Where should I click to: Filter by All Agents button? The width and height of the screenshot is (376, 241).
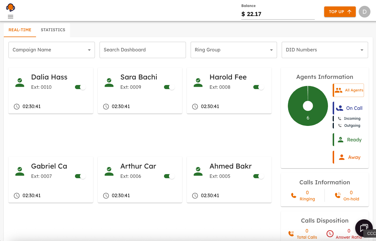coord(348,90)
